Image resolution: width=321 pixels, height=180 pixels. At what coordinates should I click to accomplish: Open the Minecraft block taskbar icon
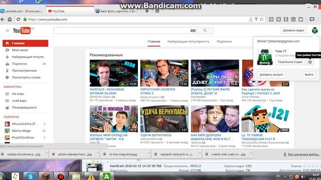[46, 176]
